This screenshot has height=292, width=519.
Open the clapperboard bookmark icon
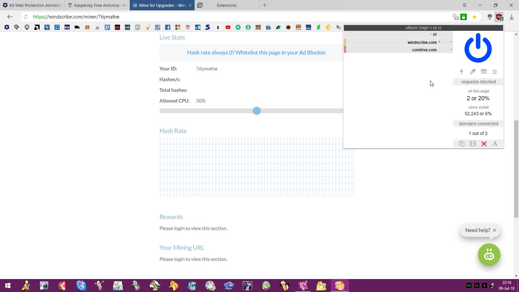point(268,27)
